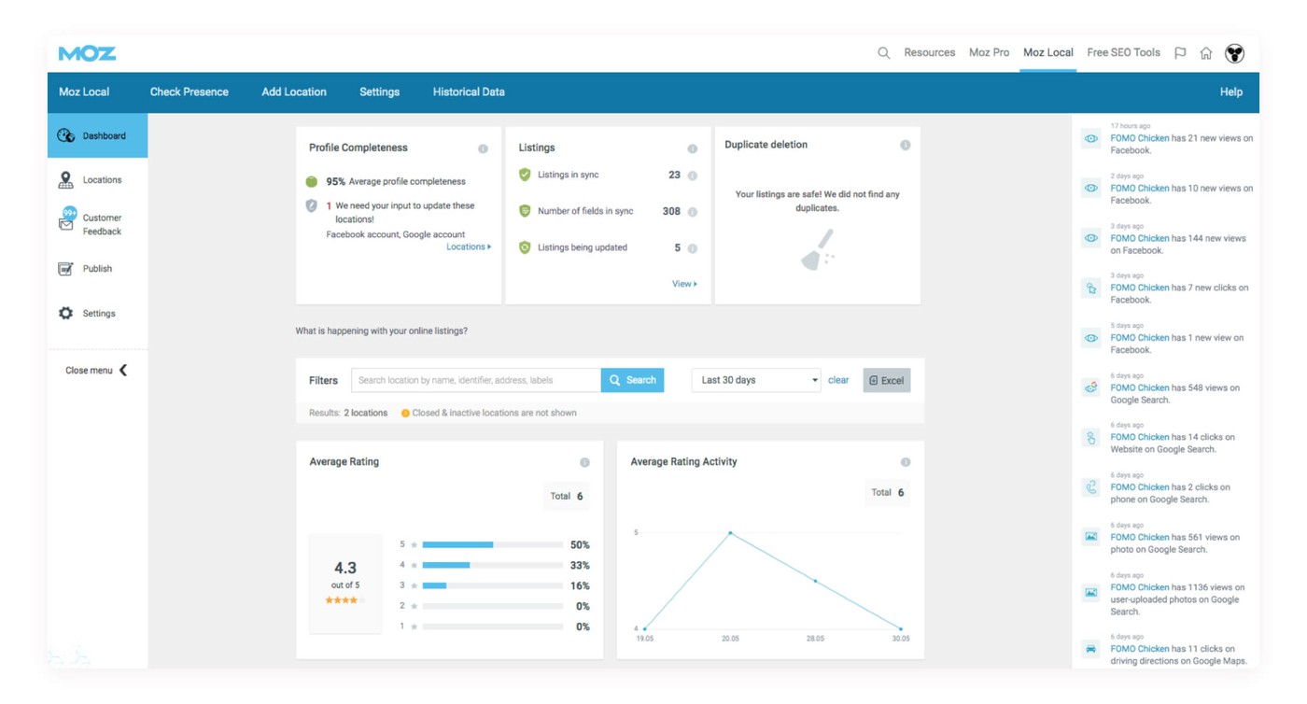Screen dimensions: 1307x704
Task: Click the search magnifier icon in header
Action: point(883,53)
